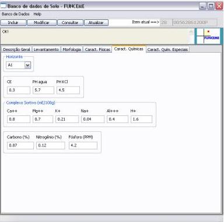
Task: Click the Carbono (%) input field
Action: tap(20, 145)
